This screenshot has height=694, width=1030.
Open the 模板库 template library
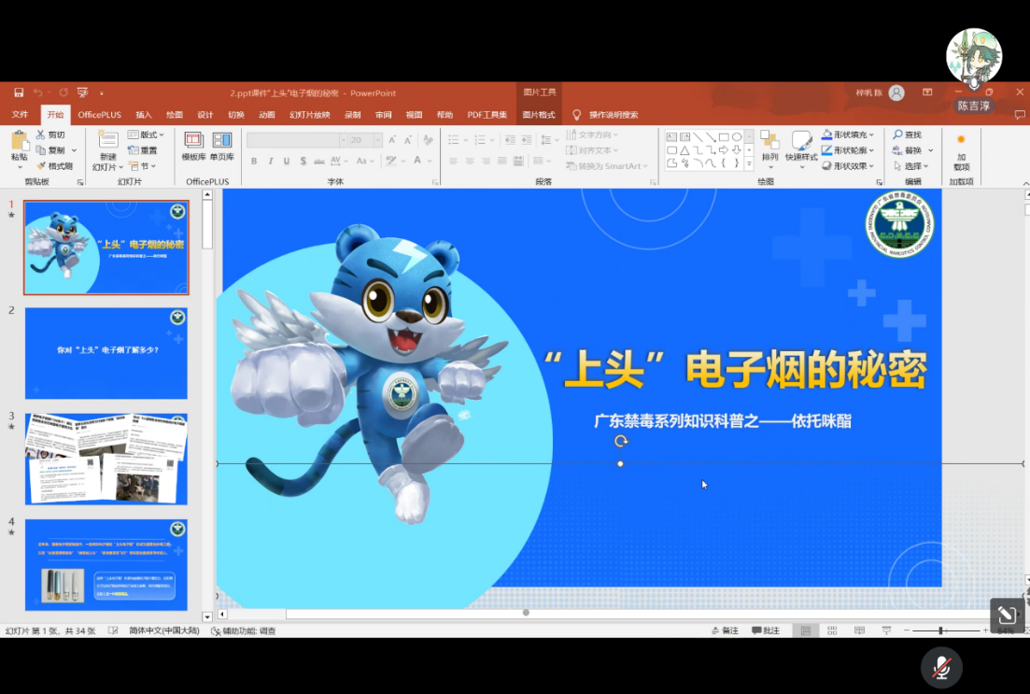[193, 146]
